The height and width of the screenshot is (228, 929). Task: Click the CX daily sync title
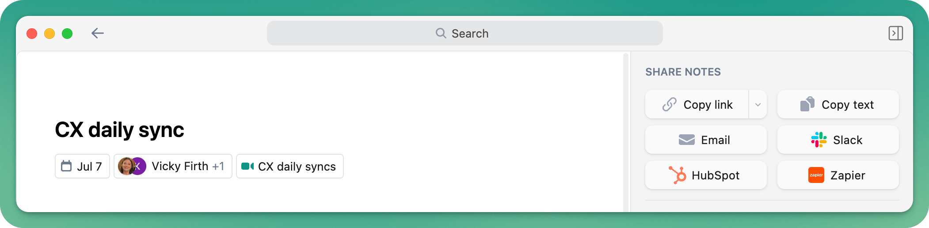pos(119,130)
